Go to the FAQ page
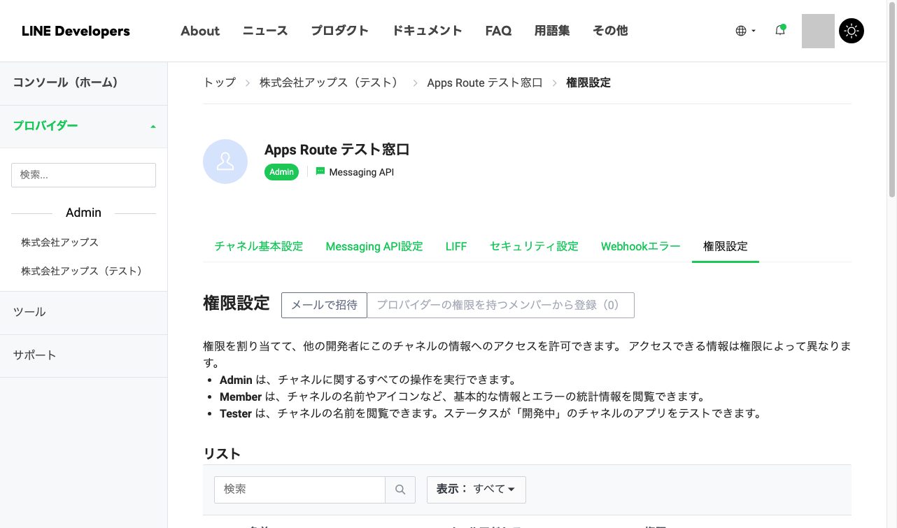This screenshot has height=528, width=897. [498, 31]
